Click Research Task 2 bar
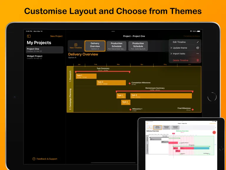This screenshot has width=226, height=170. [111, 83]
